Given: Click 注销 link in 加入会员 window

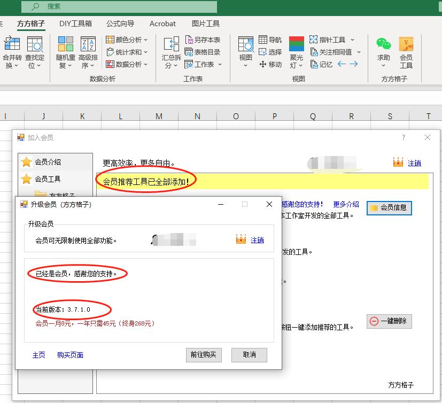Looking at the screenshot, I should [414, 163].
